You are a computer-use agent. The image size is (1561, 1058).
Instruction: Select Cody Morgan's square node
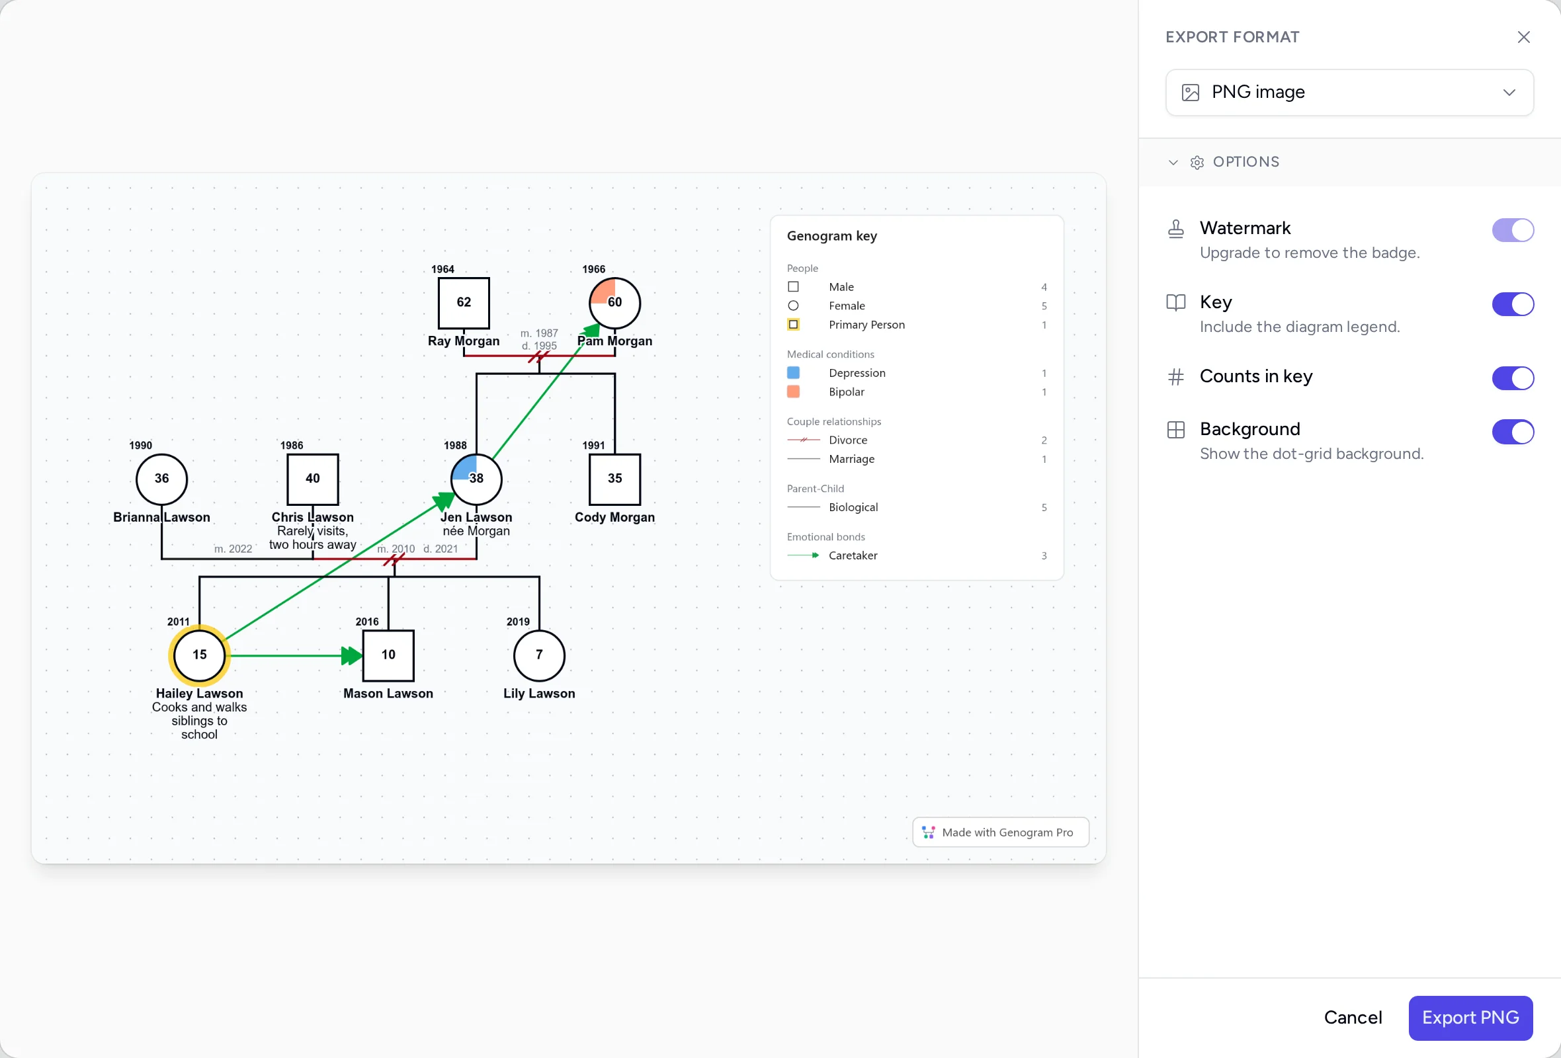point(614,479)
